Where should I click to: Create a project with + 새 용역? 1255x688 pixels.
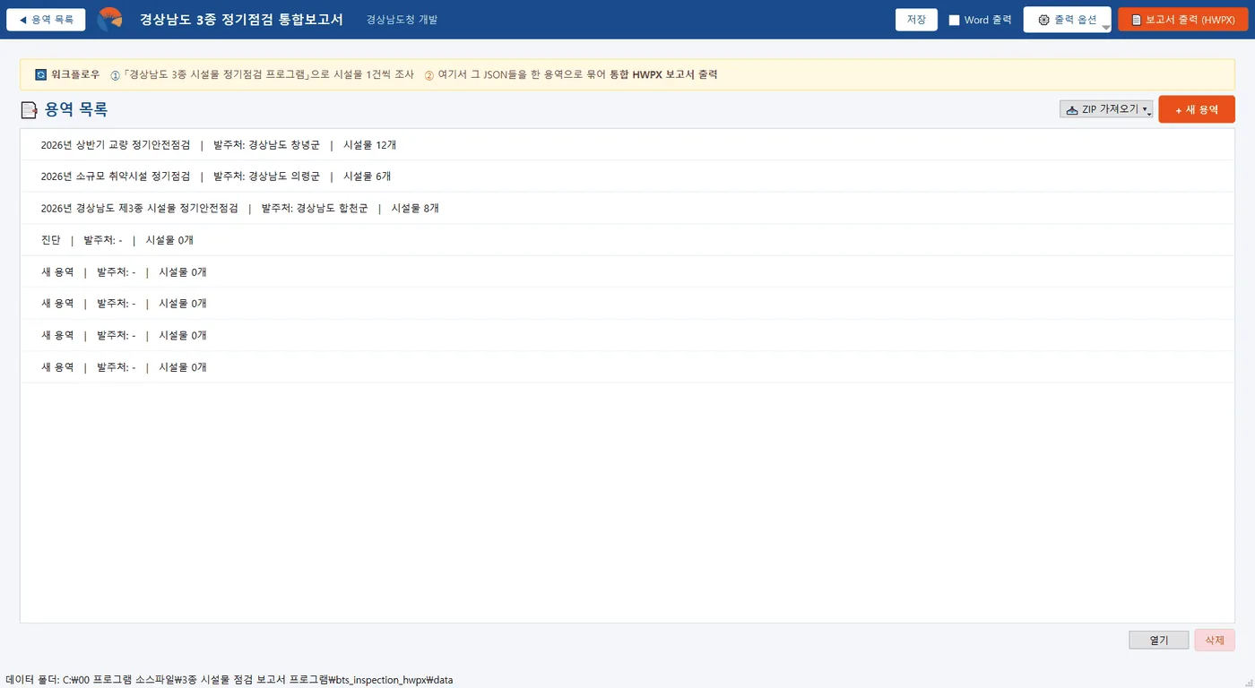click(x=1197, y=109)
